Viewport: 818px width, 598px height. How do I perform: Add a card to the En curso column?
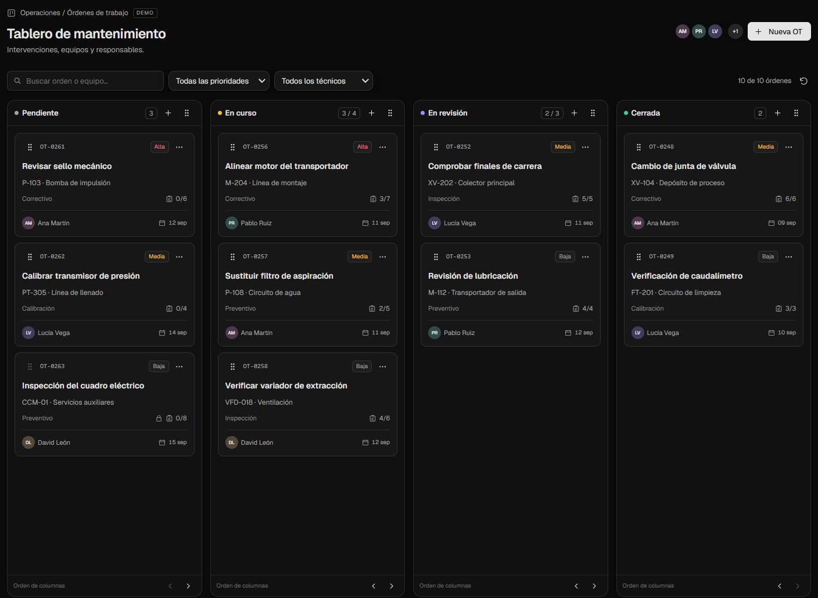click(372, 113)
